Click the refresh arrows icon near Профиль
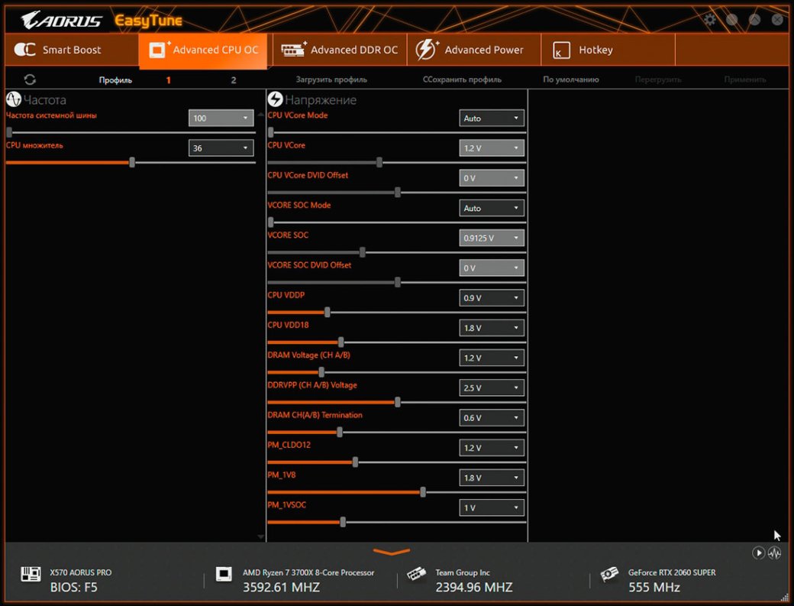The width and height of the screenshot is (794, 606). tap(30, 79)
